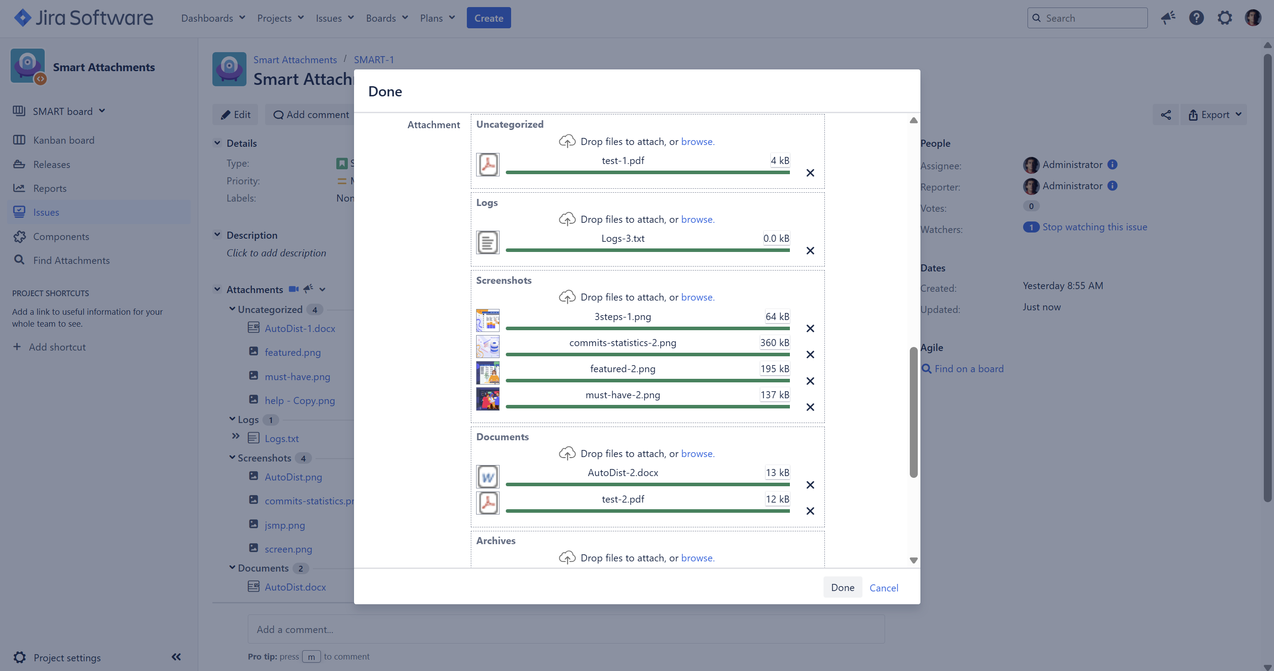Image resolution: width=1274 pixels, height=671 pixels.
Task: Click the notifications megaphone icon in header
Action: point(1168,18)
